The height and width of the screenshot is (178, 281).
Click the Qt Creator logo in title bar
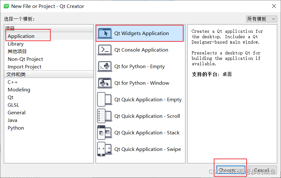click(x=6, y=6)
